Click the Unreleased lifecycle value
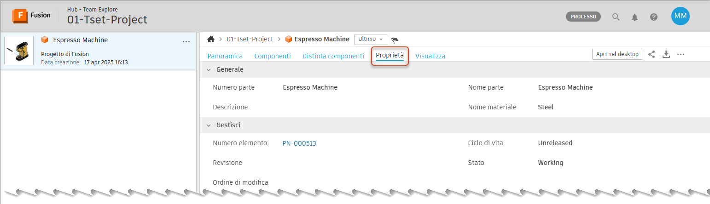Screen dimensions: 710x204 click(555, 143)
